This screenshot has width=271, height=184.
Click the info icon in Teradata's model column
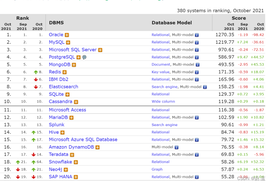[x=197, y=155]
